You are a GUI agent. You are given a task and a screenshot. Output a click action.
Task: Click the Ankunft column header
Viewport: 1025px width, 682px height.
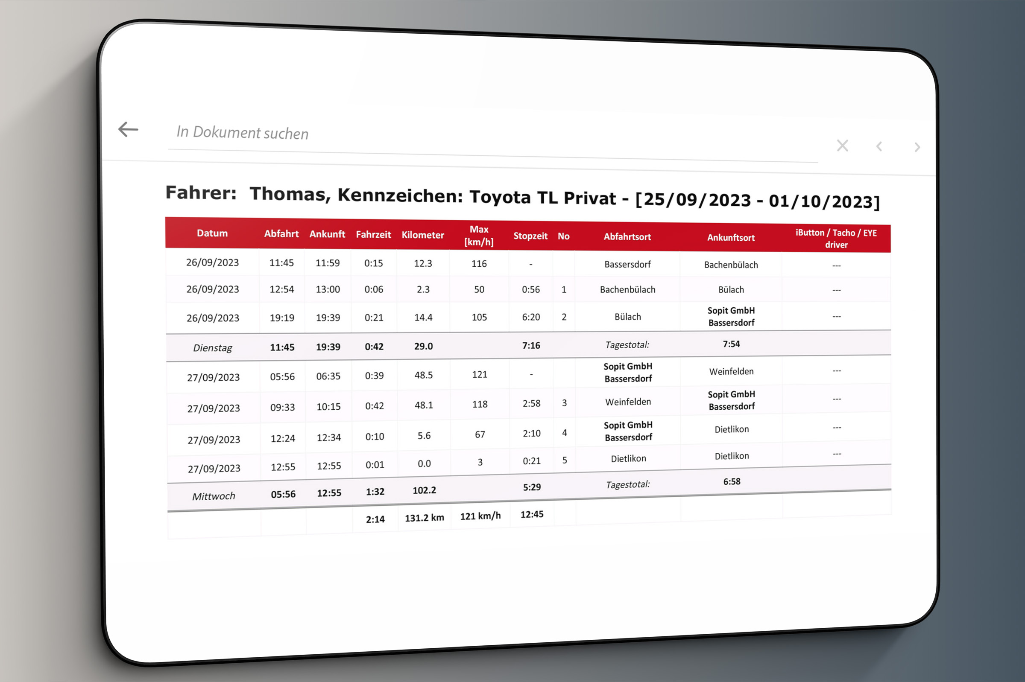point(327,234)
